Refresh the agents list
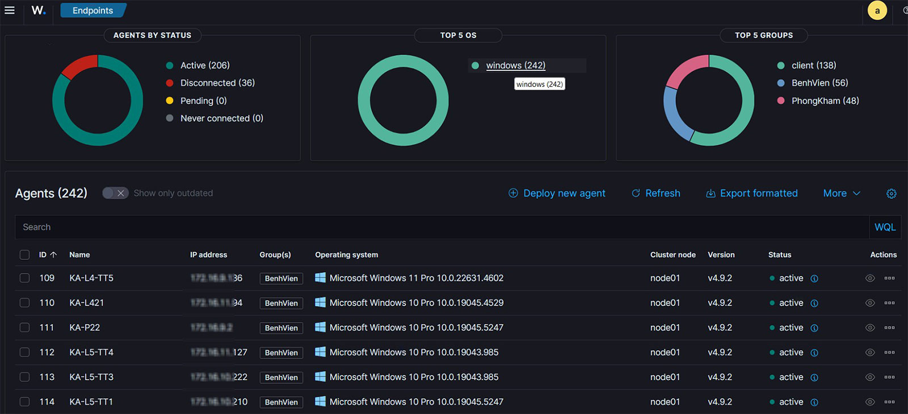 pyautogui.click(x=655, y=193)
